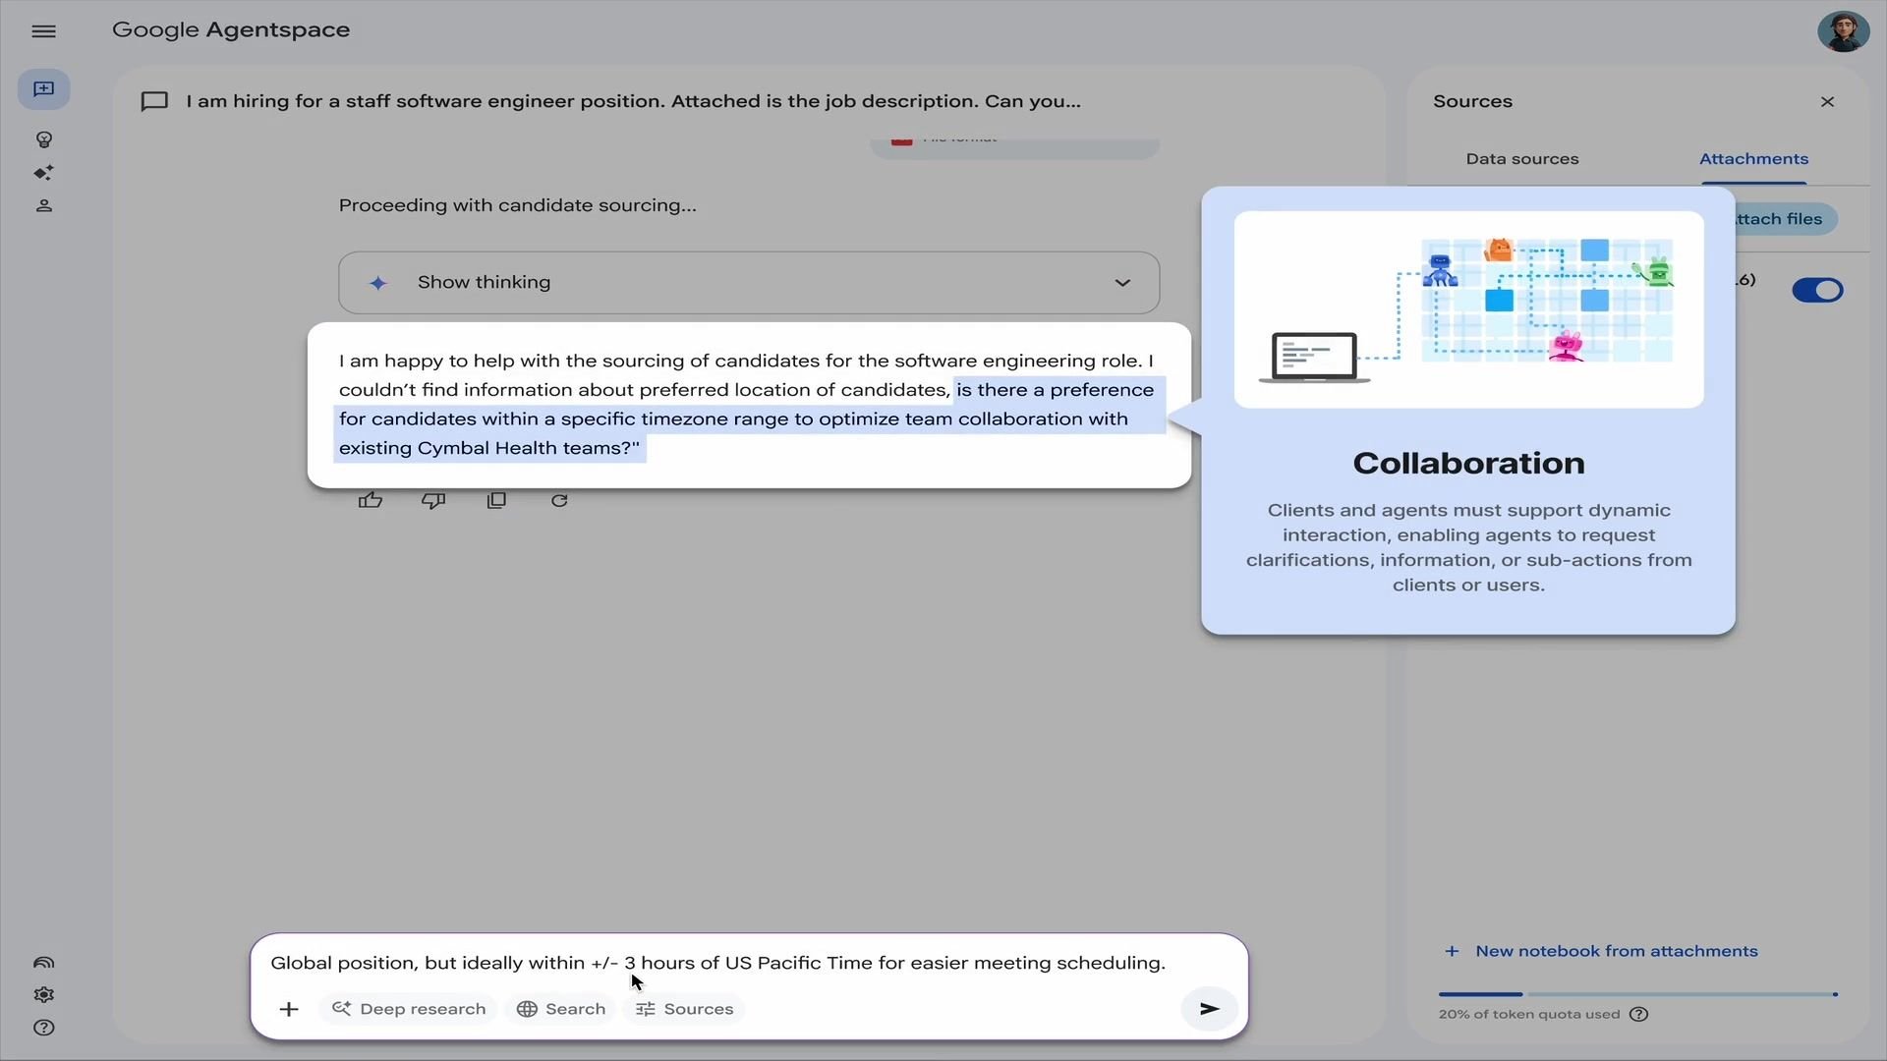The height and width of the screenshot is (1061, 1887).
Task: Open the sparkle agents icon in sidebar
Action: (x=43, y=173)
